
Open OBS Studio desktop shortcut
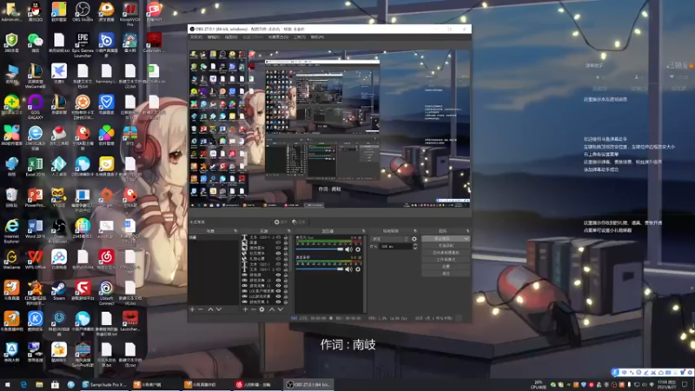coord(83,11)
